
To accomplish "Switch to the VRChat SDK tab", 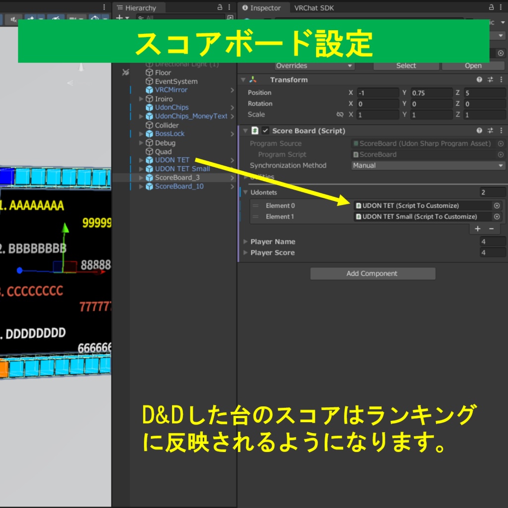I will 314,8.
